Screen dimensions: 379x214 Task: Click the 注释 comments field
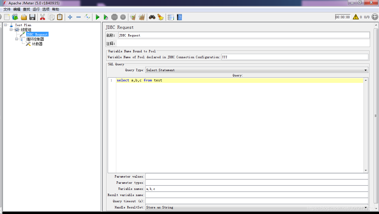coord(243,44)
